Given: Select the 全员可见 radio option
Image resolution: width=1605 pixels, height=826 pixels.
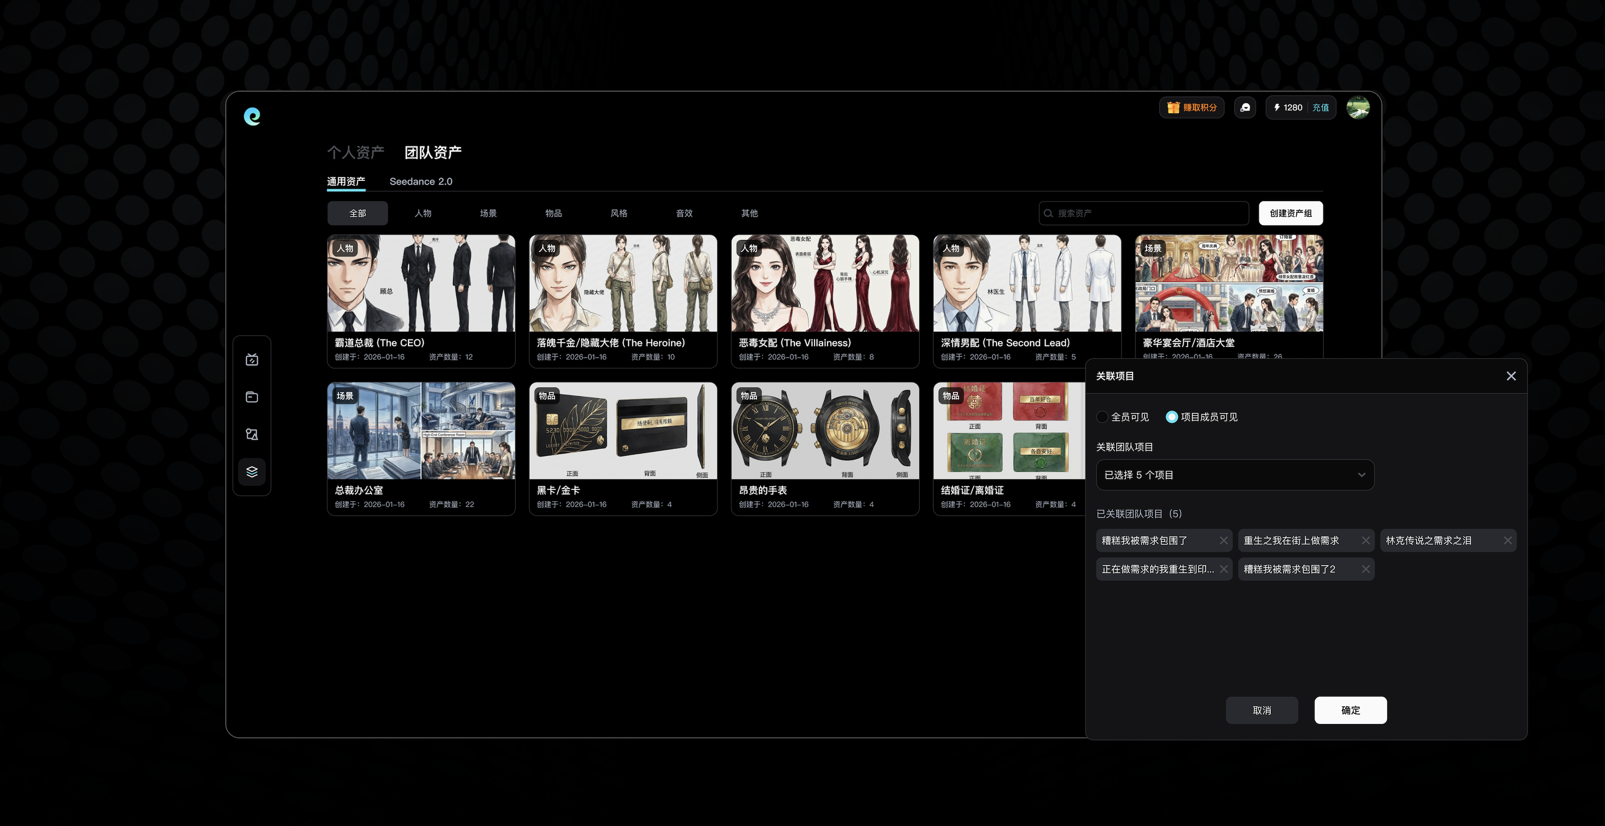Looking at the screenshot, I should [x=1102, y=417].
